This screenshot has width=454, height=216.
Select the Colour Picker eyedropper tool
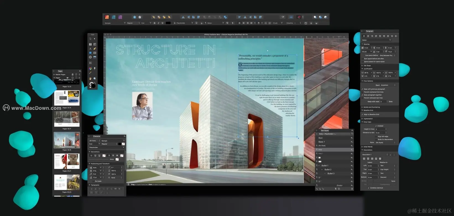click(90, 73)
